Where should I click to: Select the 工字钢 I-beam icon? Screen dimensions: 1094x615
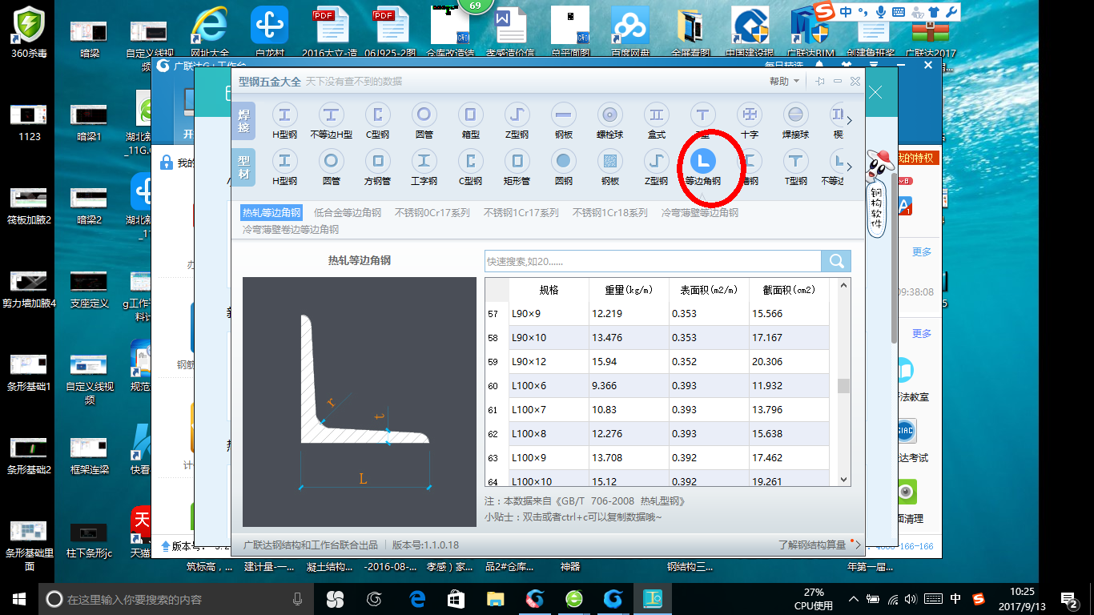424,161
